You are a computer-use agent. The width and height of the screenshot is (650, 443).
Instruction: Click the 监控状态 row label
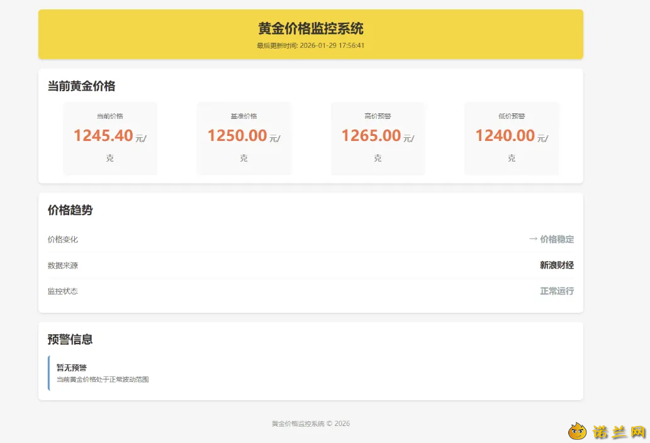(62, 291)
